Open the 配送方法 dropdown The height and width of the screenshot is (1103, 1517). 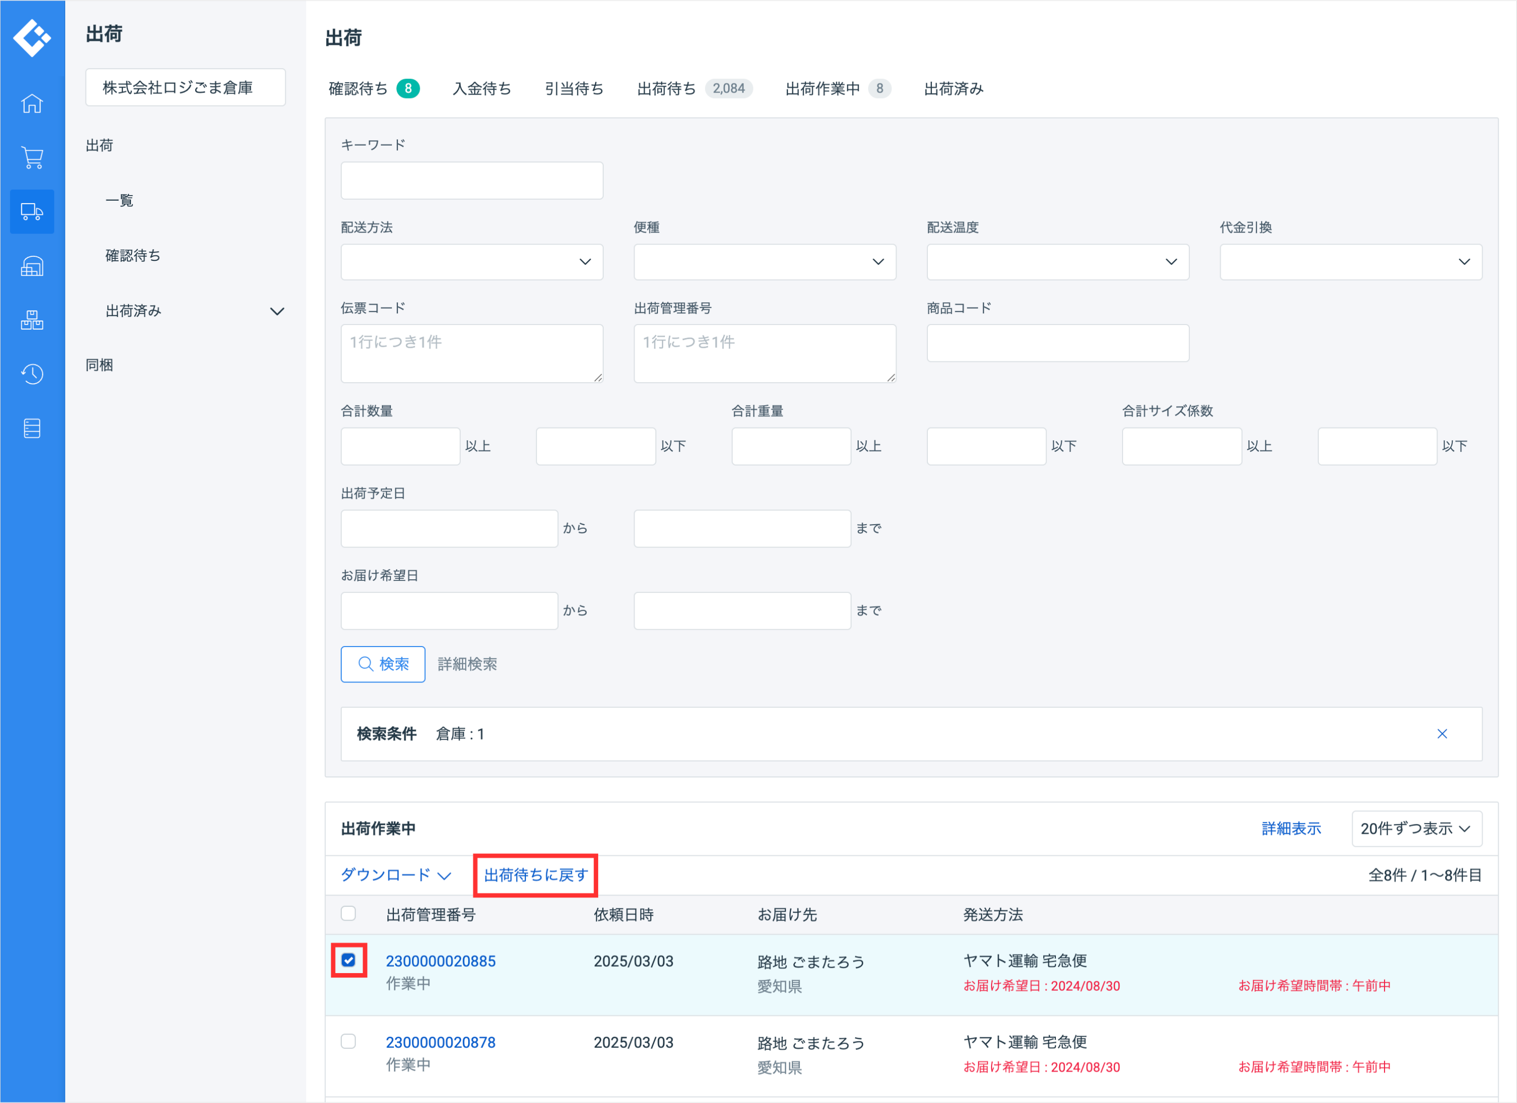pyautogui.click(x=472, y=262)
